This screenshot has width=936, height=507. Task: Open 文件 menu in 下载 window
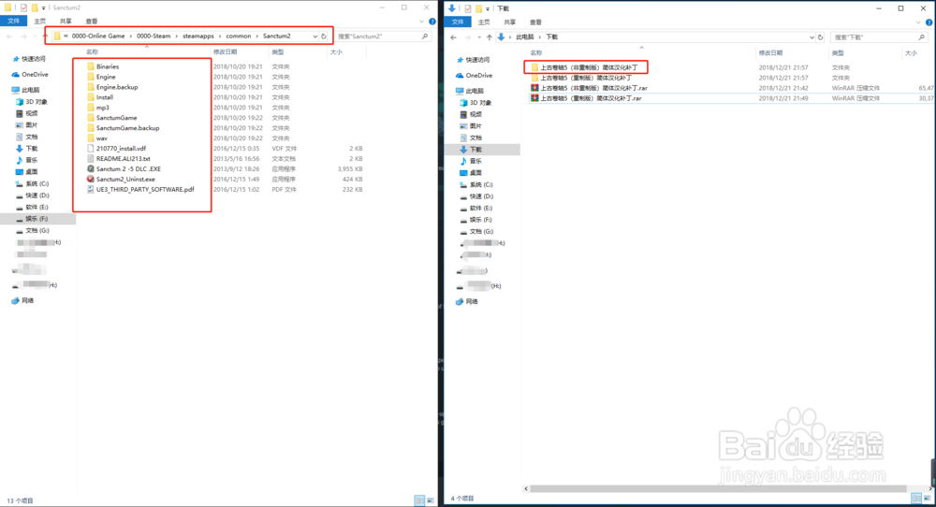coord(458,22)
